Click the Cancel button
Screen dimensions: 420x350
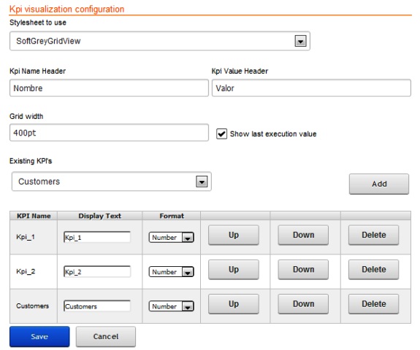click(x=106, y=337)
